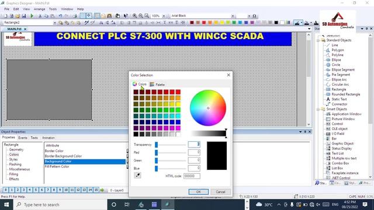The image size is (374, 210).
Task: Select Geometry group in property tree
Action: tap(16, 149)
